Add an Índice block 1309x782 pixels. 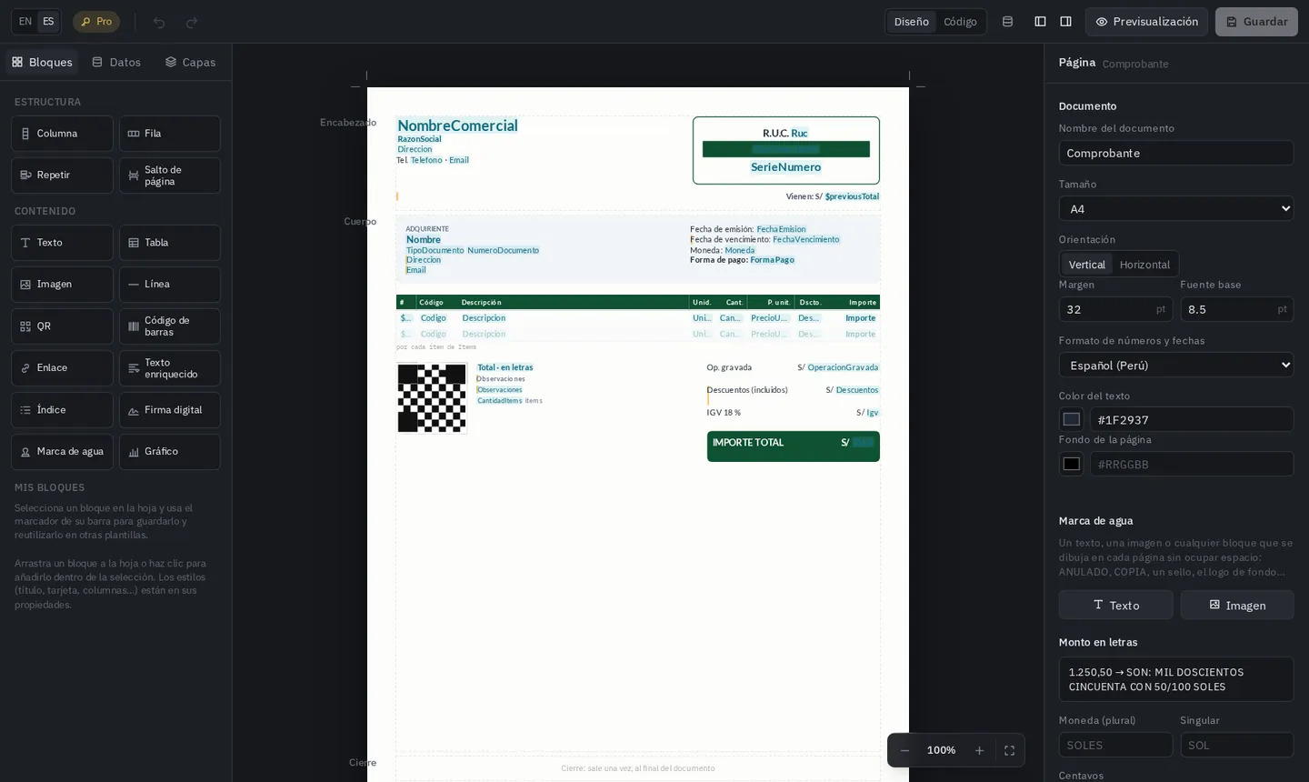click(62, 410)
